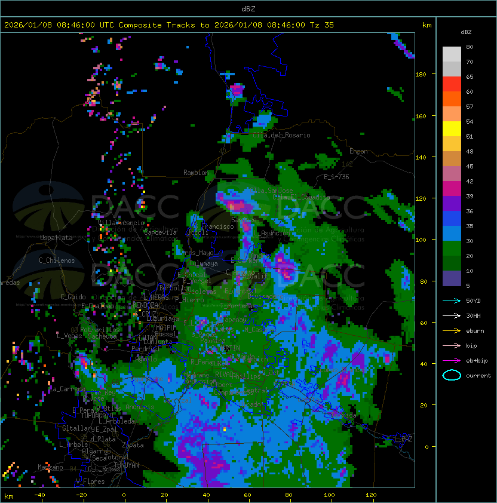Pick the light gray swatch between 80 and 70
This screenshot has width=497, height=503.
click(x=452, y=54)
